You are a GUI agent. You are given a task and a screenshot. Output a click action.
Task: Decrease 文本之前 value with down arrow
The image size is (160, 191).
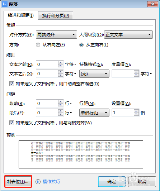(x=61, y=66)
